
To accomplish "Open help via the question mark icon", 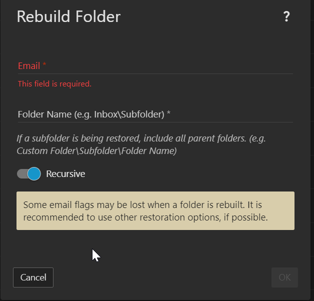I will click(x=286, y=17).
